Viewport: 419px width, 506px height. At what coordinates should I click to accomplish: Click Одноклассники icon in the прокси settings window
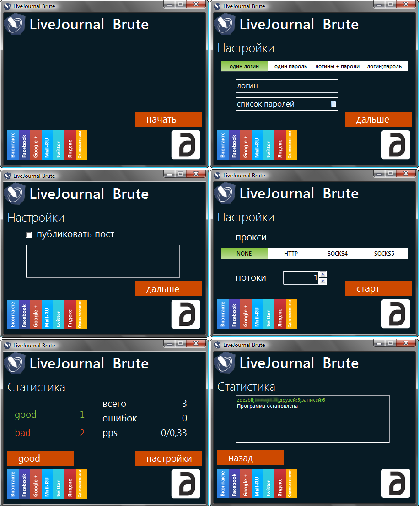click(x=291, y=314)
